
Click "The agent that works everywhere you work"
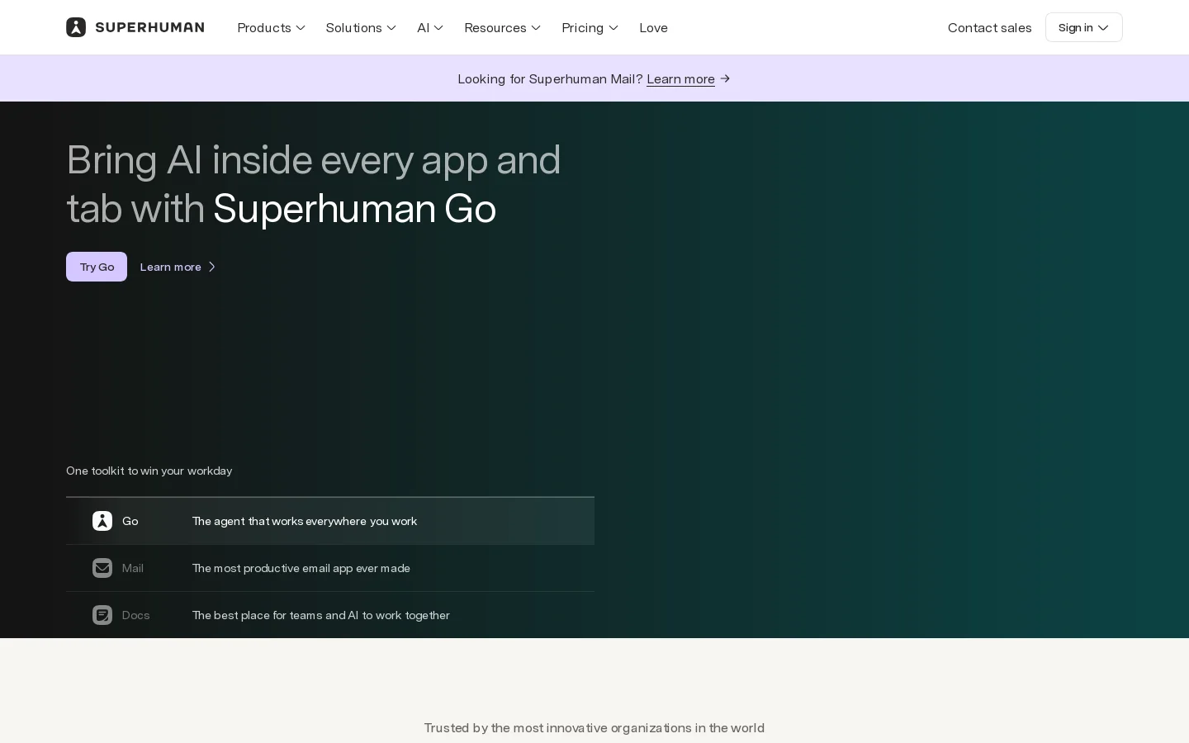click(x=305, y=521)
